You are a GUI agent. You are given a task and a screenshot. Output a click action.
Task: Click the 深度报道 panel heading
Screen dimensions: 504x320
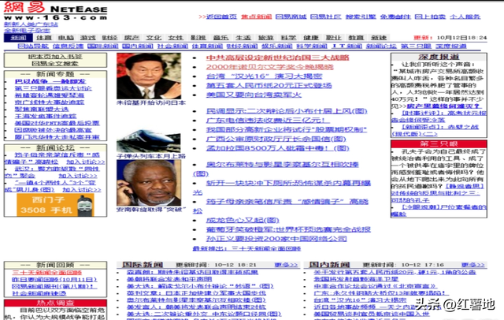pos(439,57)
